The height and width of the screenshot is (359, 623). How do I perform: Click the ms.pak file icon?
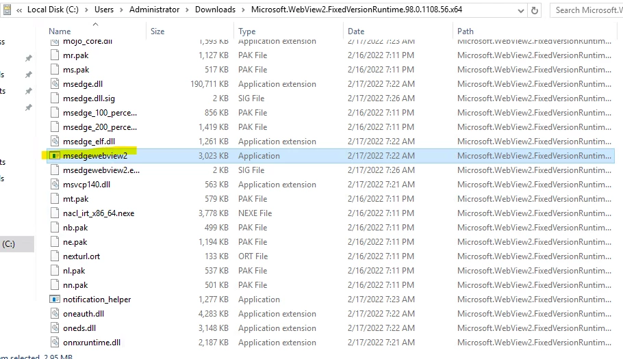click(55, 70)
